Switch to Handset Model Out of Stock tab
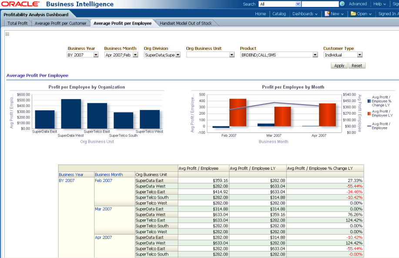This screenshot has height=258, width=399. (186, 23)
